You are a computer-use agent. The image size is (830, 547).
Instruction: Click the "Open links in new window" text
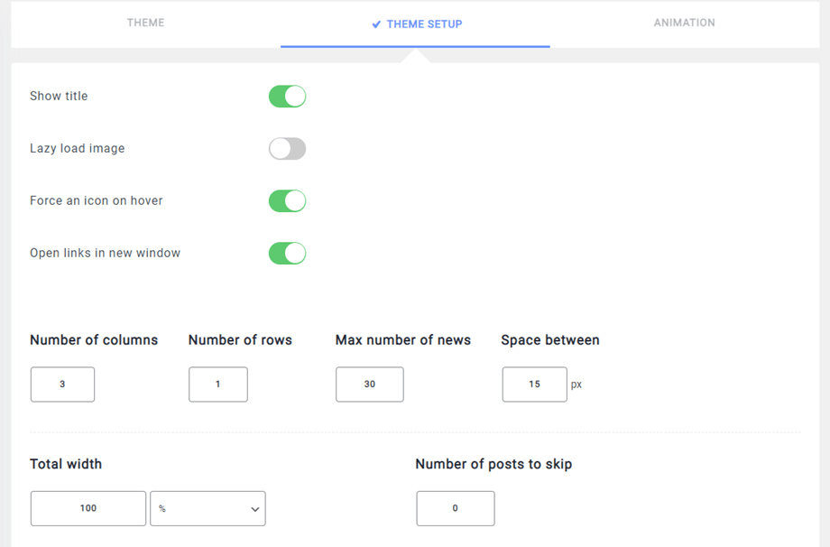[x=106, y=253]
